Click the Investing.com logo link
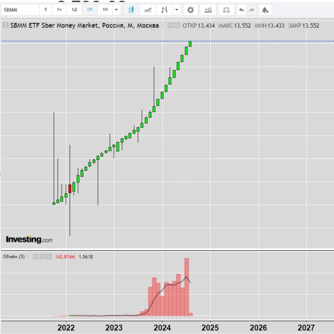The height and width of the screenshot is (334, 334). [x=29, y=239]
